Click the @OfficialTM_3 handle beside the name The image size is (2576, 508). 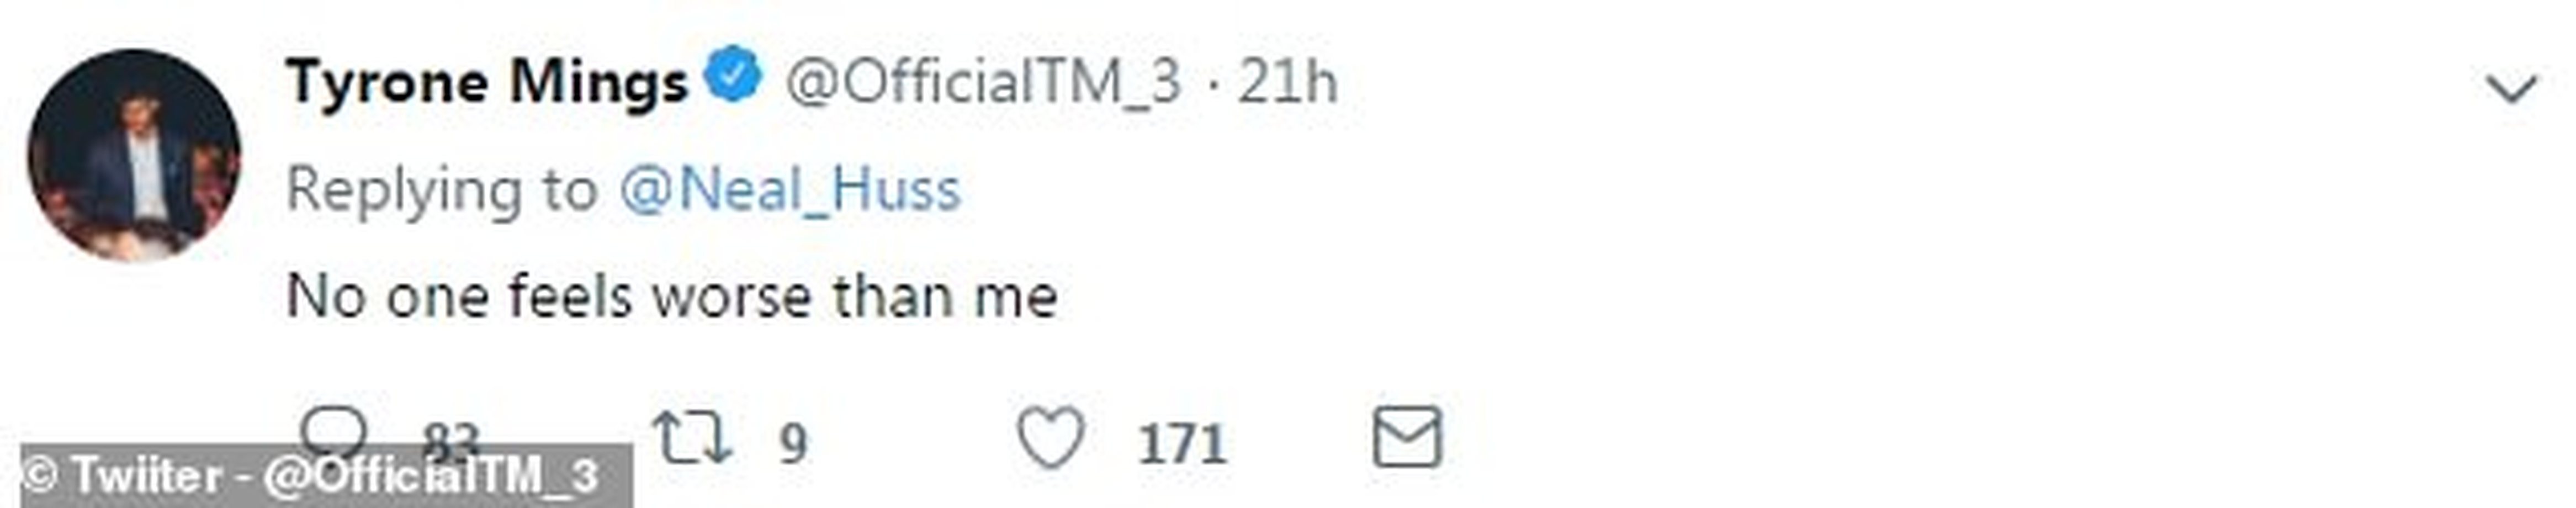(x=984, y=82)
